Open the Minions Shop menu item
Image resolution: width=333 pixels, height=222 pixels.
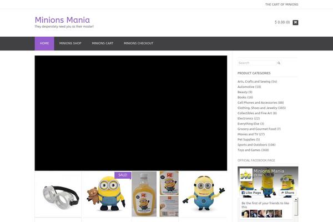[70, 43]
